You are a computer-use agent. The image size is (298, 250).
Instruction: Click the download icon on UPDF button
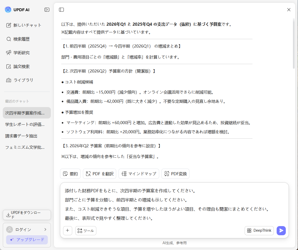pos(8,215)
